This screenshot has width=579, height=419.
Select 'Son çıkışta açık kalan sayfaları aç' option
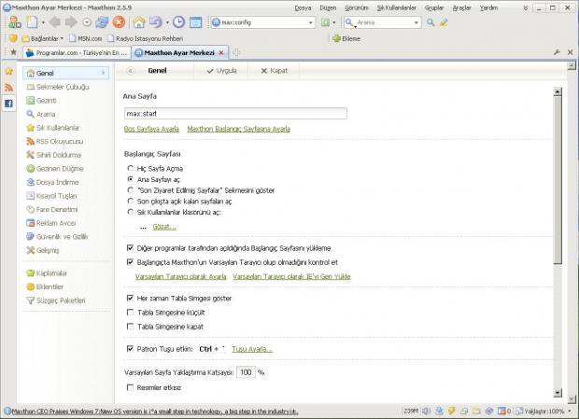click(130, 201)
